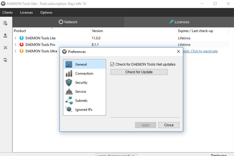
Task: Click version 8.1.1 cell
Action: (95, 45)
